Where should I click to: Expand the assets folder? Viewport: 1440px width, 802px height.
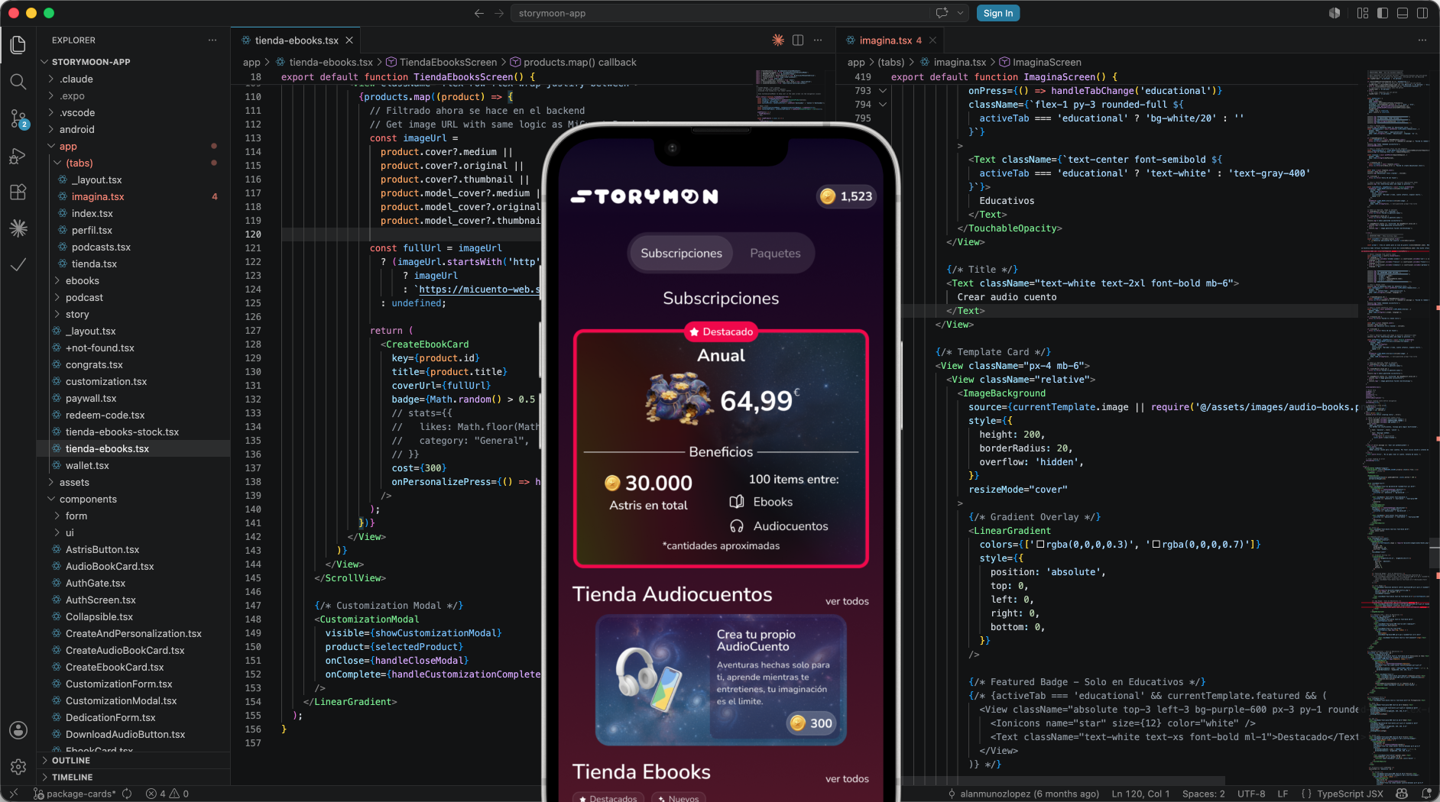(x=74, y=482)
